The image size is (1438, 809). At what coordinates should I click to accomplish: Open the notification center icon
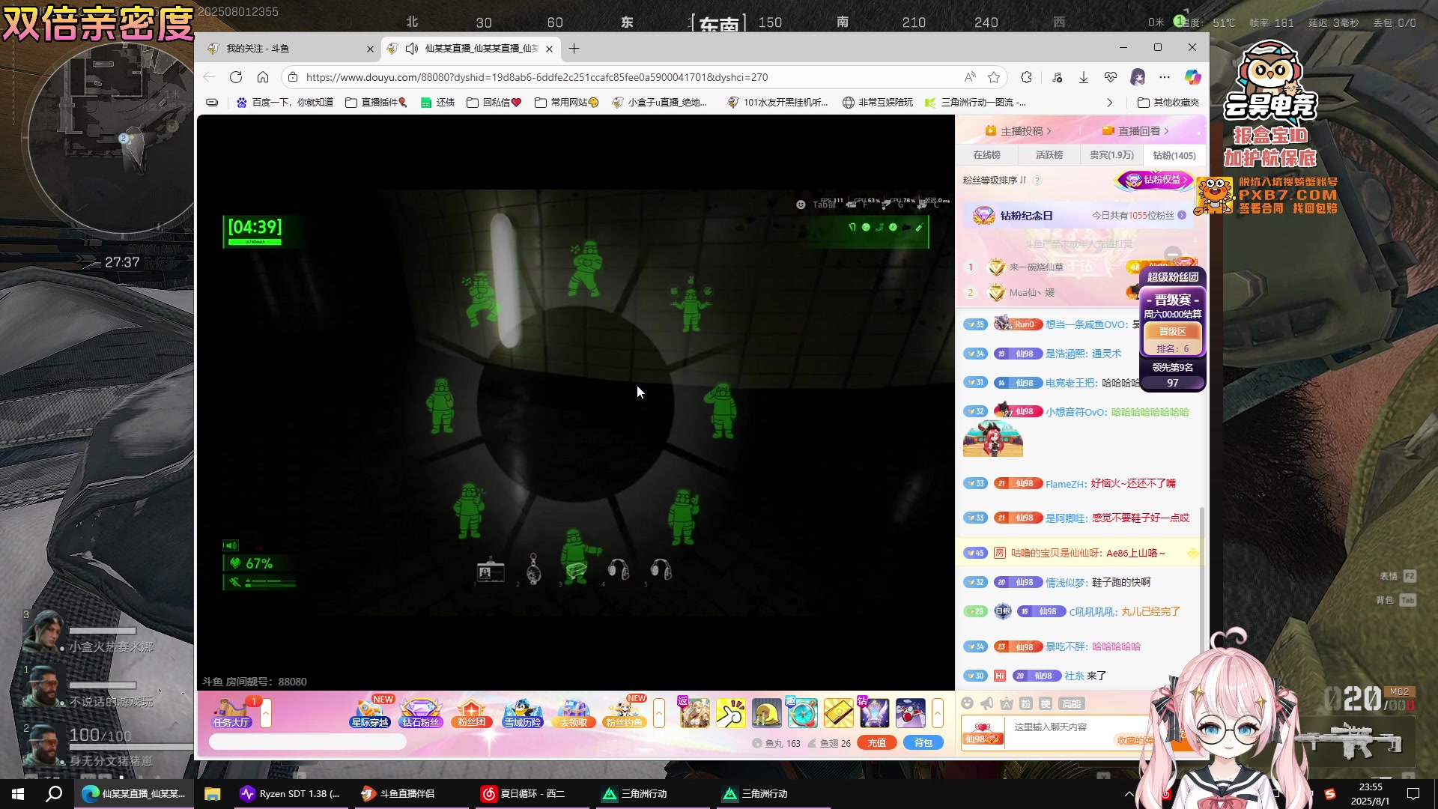(x=1413, y=794)
